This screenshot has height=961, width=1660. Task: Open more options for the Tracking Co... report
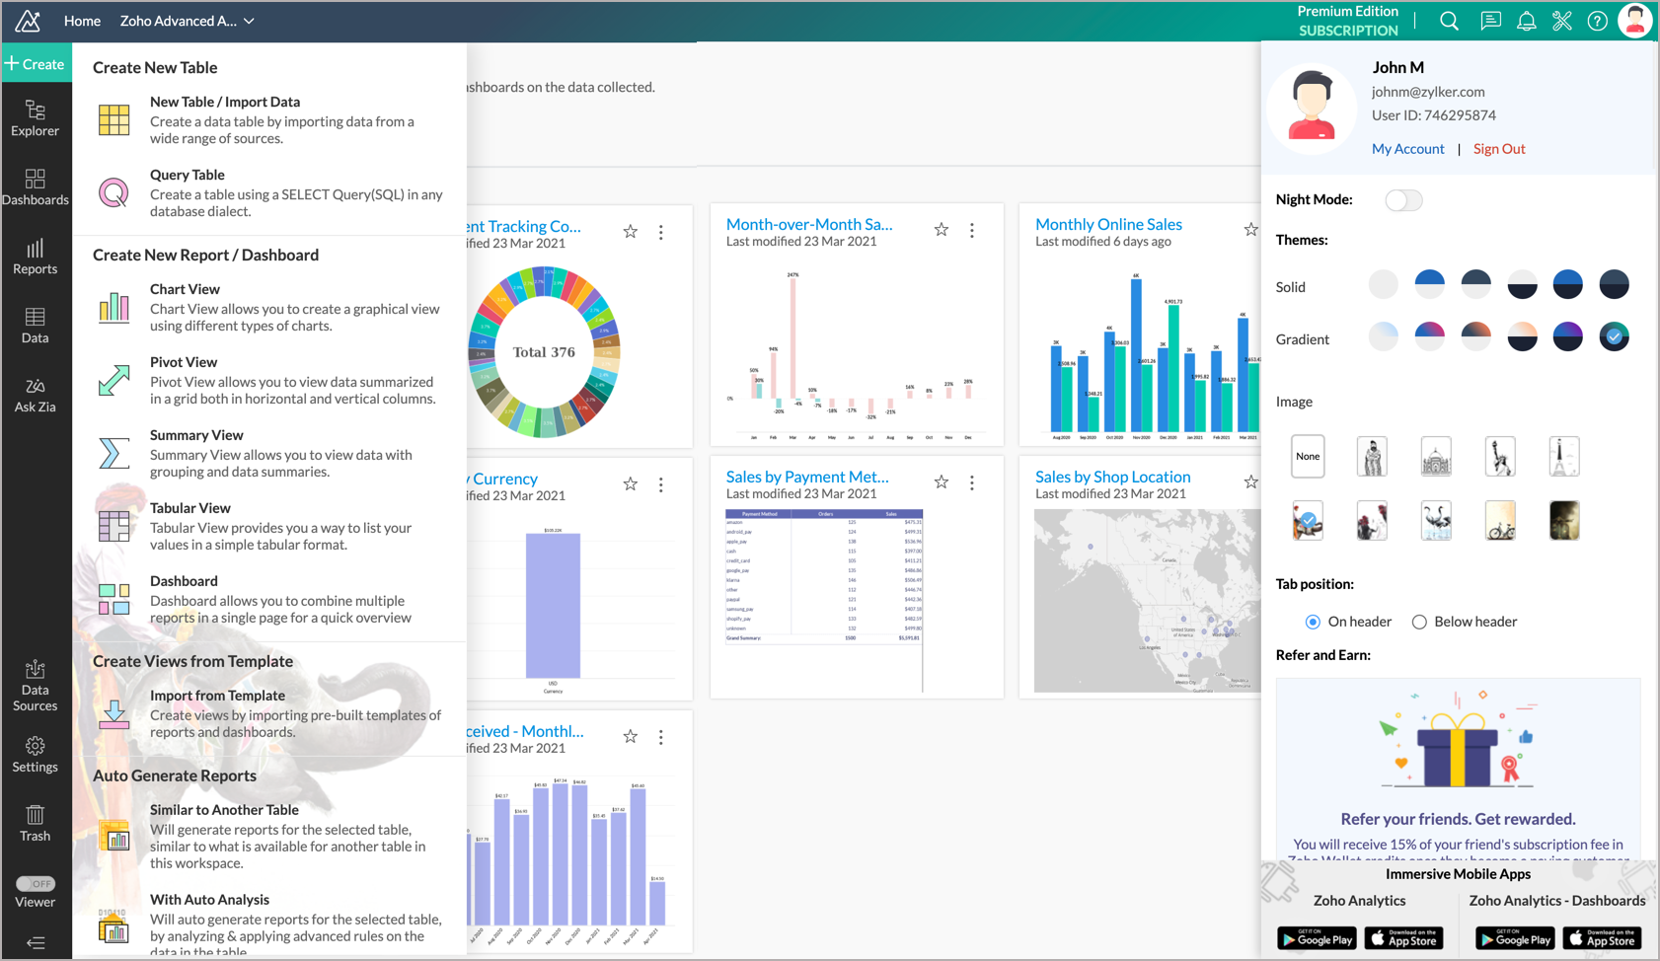coord(661,232)
